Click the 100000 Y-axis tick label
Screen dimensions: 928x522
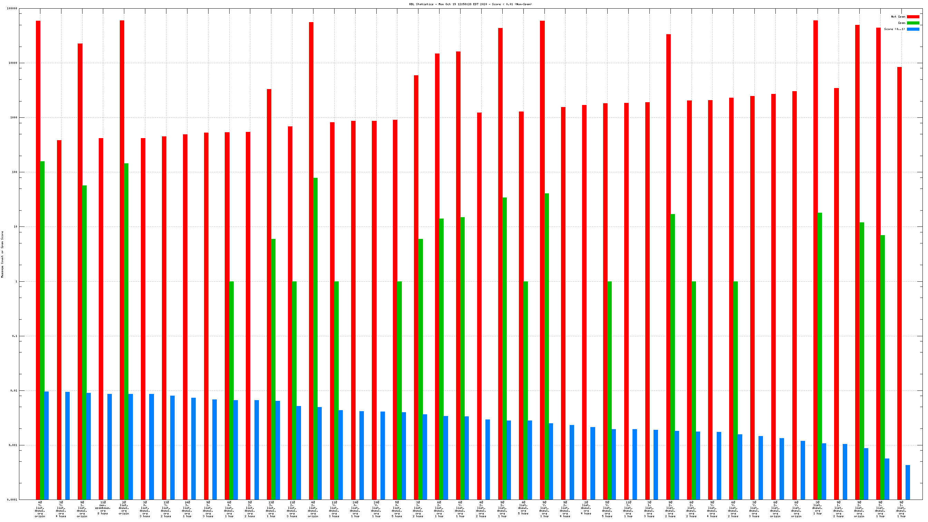click(x=12, y=8)
